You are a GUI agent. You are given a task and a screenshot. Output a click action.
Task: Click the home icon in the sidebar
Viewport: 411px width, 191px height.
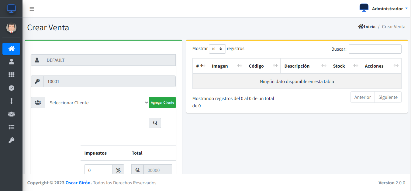click(11, 49)
